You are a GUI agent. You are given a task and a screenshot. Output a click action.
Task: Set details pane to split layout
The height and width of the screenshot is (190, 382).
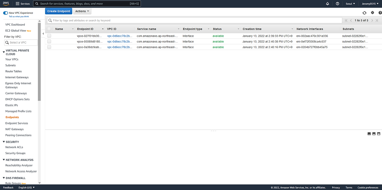[x=374, y=134]
